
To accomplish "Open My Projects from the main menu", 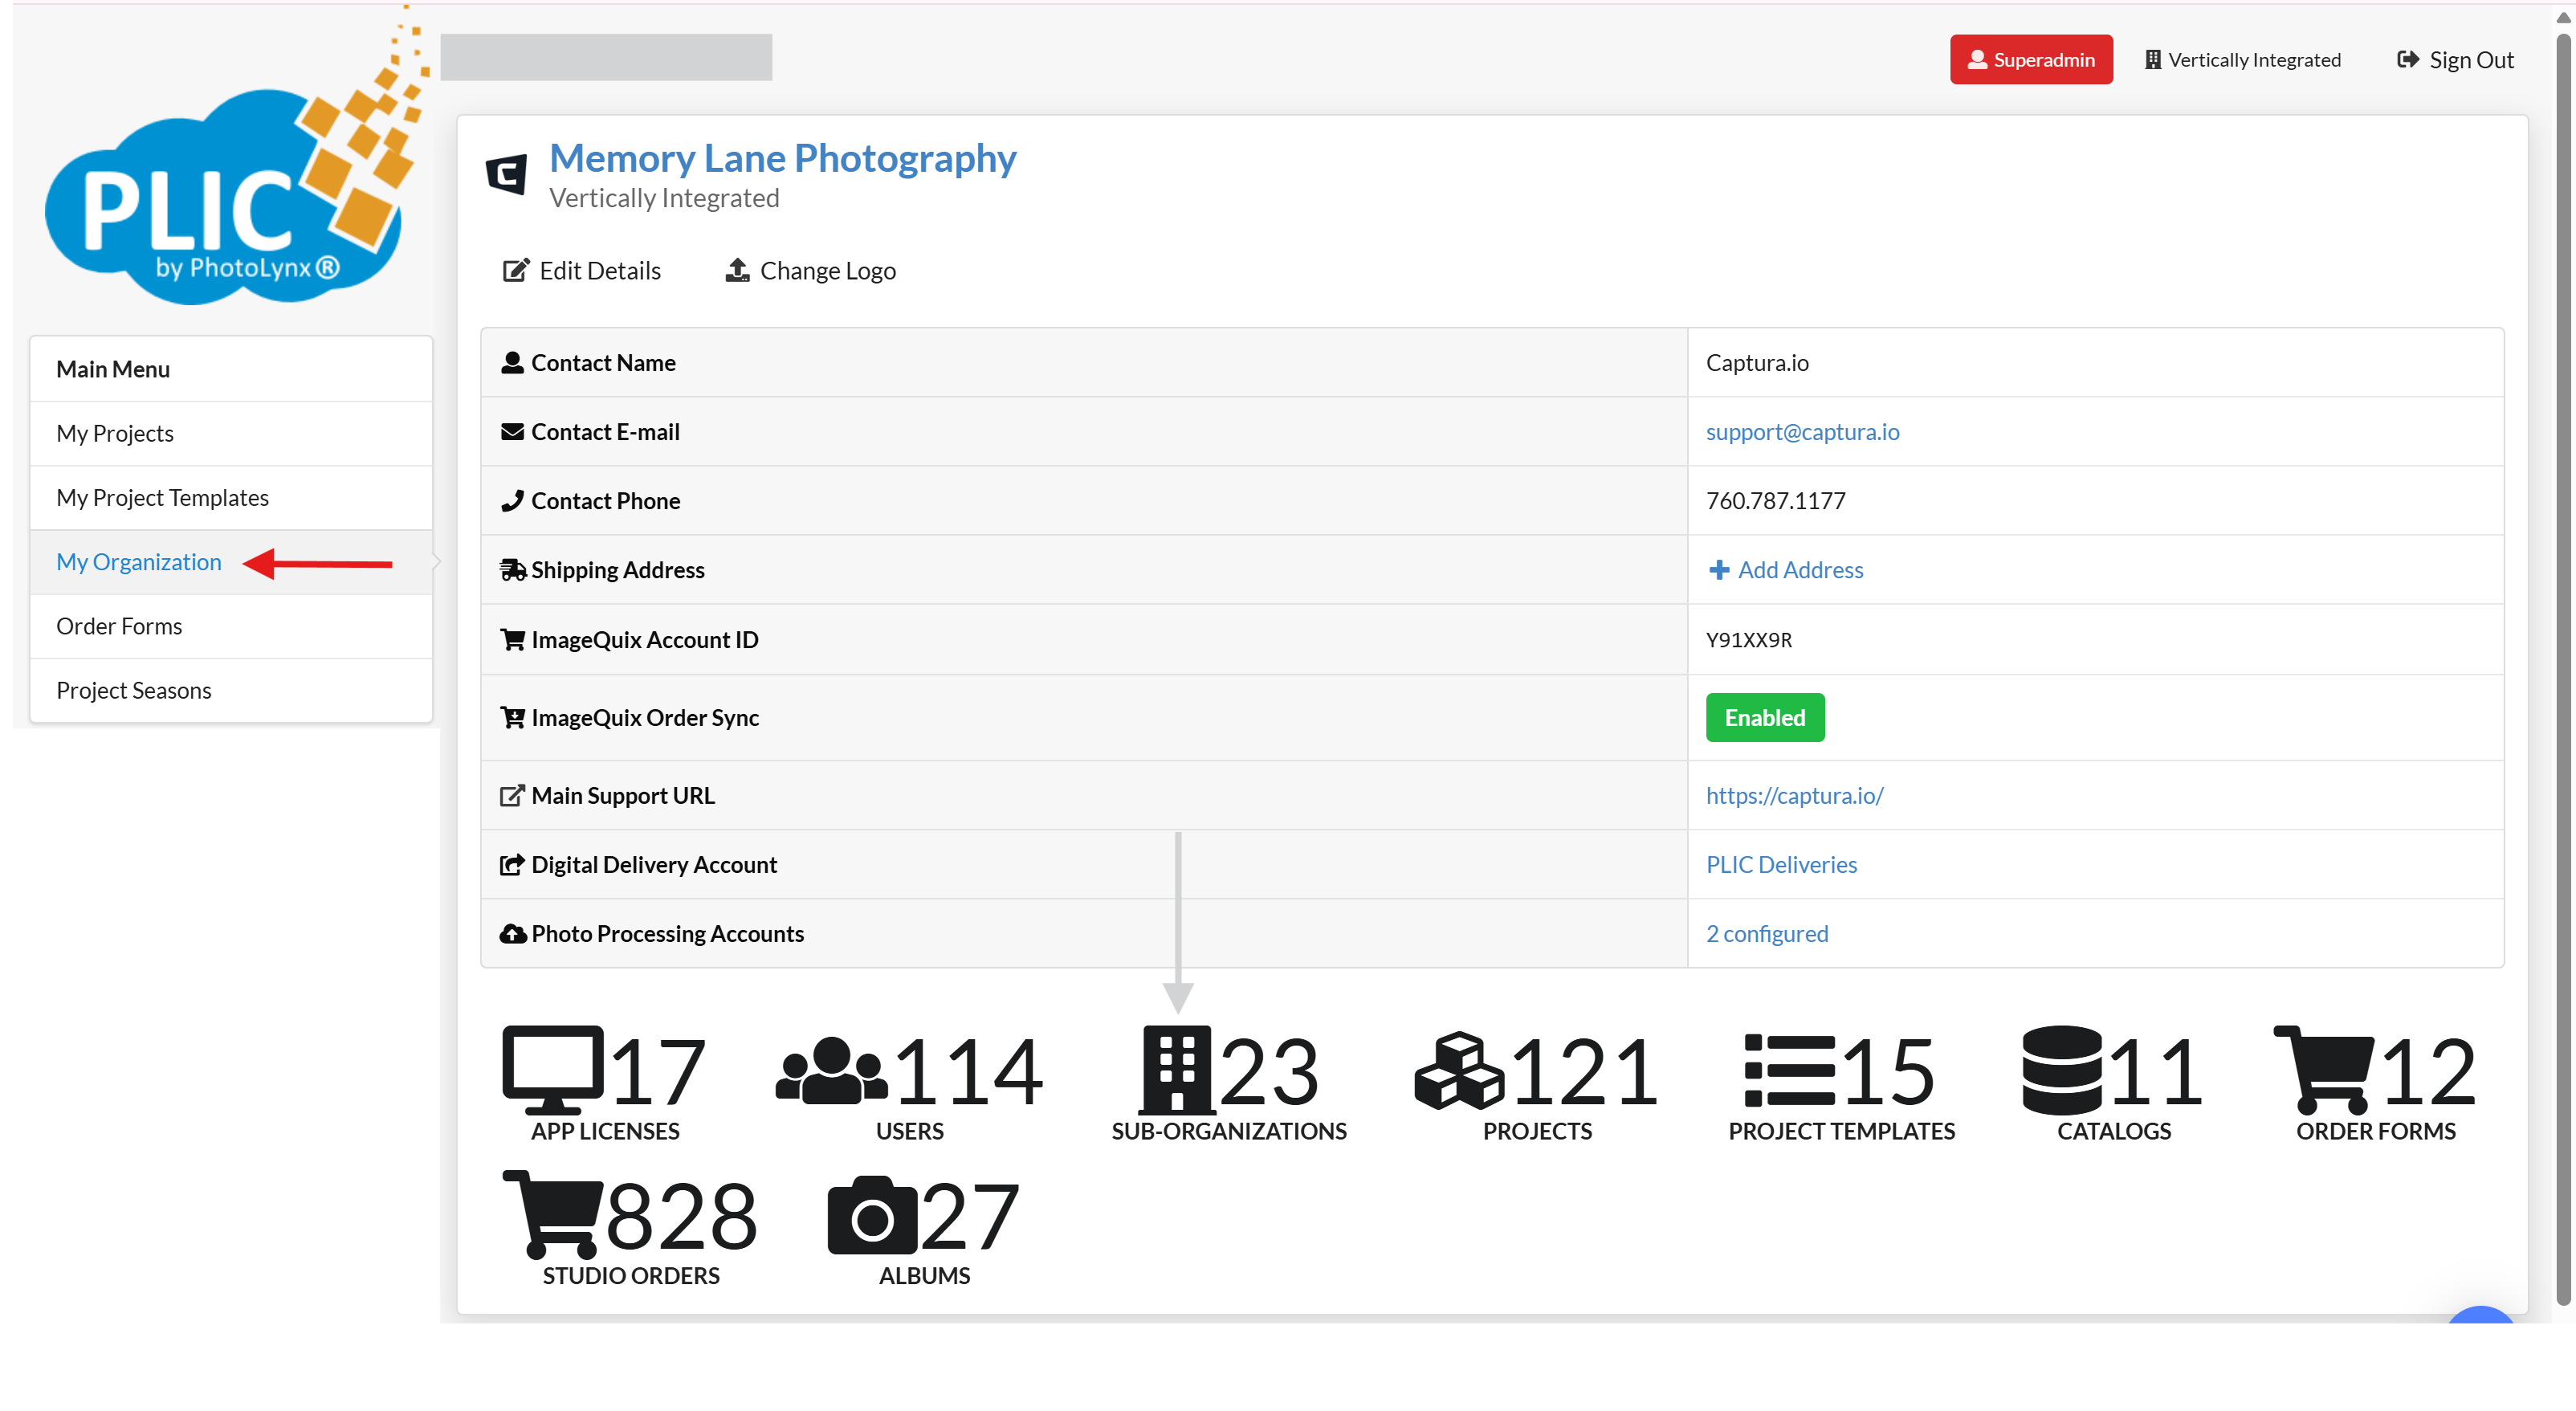I will point(231,433).
